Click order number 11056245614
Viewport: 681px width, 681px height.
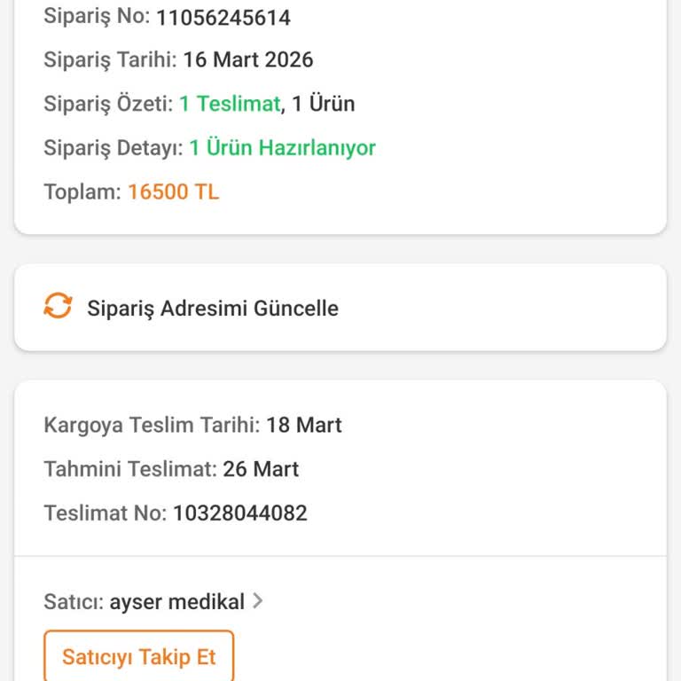pyautogui.click(x=223, y=17)
